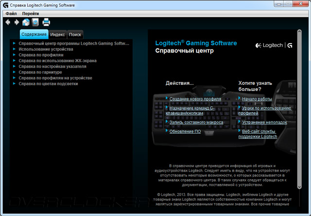Open the Обновление ПО link

185,131
